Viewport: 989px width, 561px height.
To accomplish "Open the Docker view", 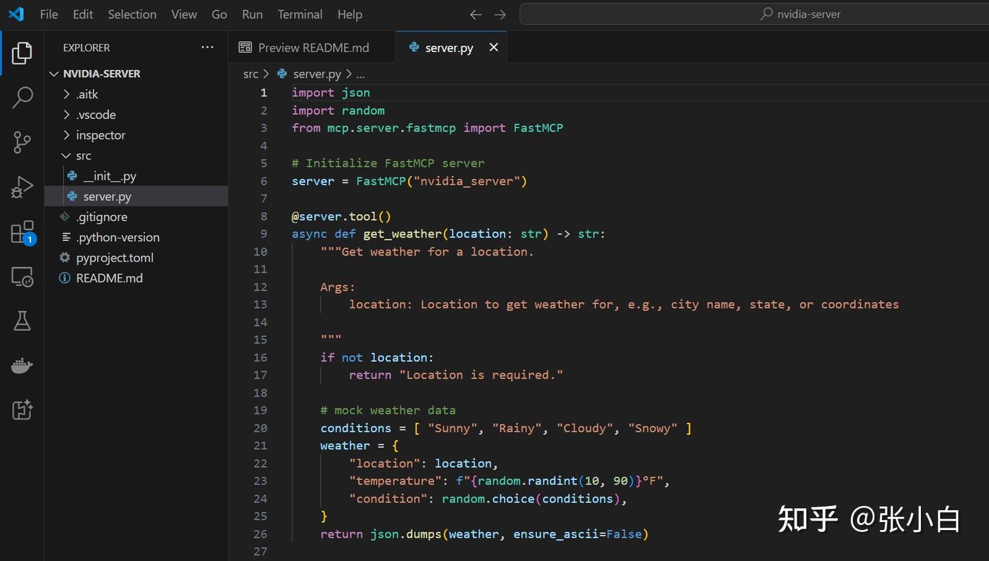I will tap(22, 365).
